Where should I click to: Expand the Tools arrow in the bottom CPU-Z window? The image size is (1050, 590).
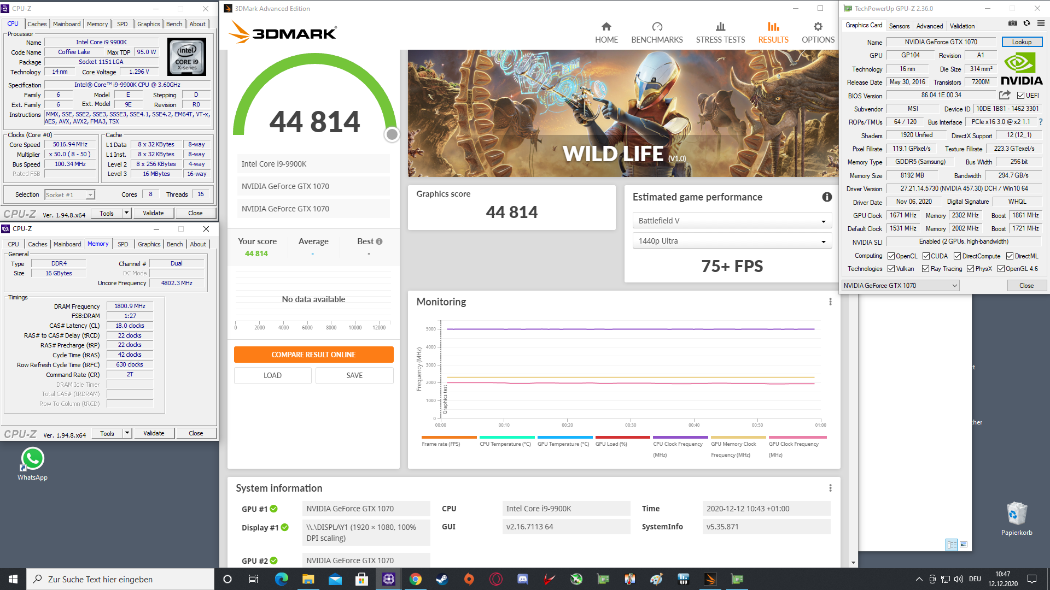click(x=127, y=433)
